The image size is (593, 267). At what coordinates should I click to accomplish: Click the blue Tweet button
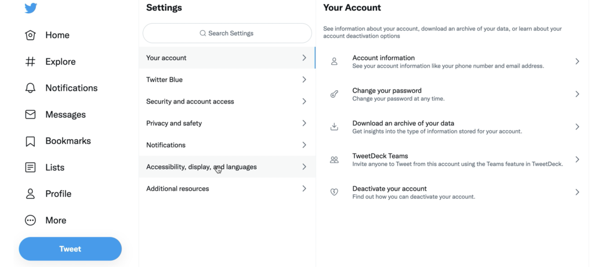(x=70, y=249)
